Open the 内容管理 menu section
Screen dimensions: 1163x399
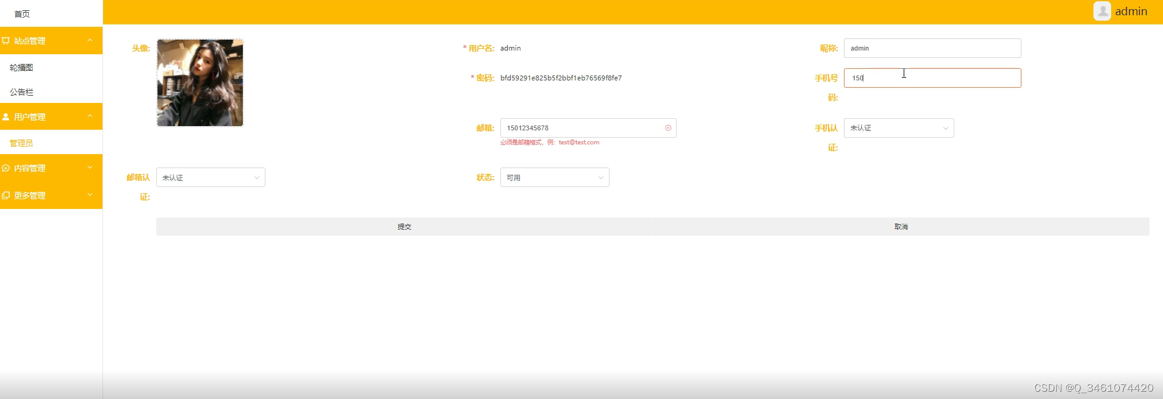point(51,168)
